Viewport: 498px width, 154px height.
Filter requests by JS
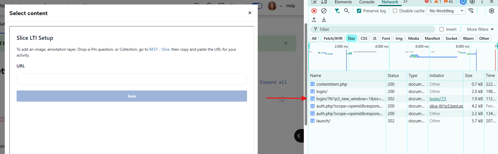tap(375, 38)
